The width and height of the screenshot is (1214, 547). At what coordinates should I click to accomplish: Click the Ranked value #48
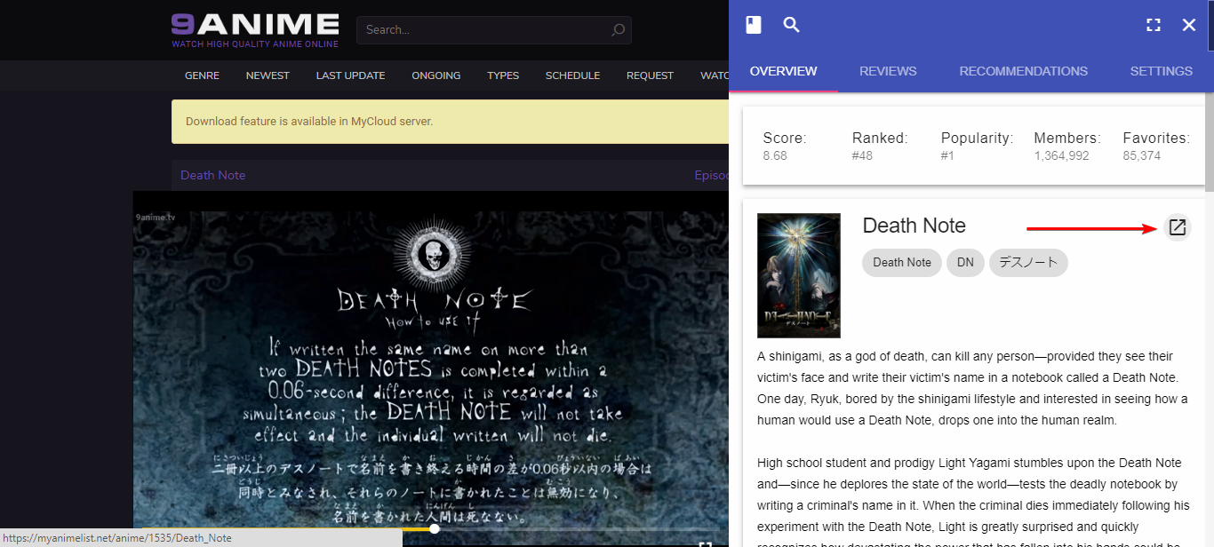(863, 156)
